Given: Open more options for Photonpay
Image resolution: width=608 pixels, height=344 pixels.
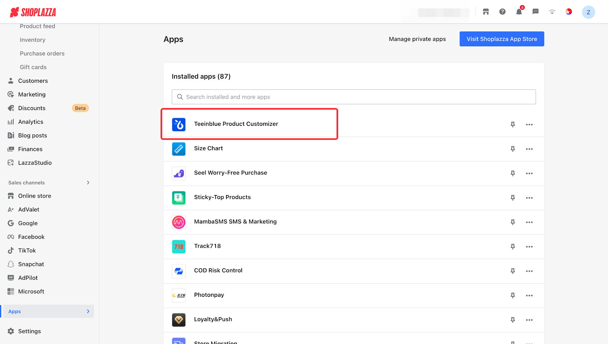Looking at the screenshot, I should (x=529, y=296).
